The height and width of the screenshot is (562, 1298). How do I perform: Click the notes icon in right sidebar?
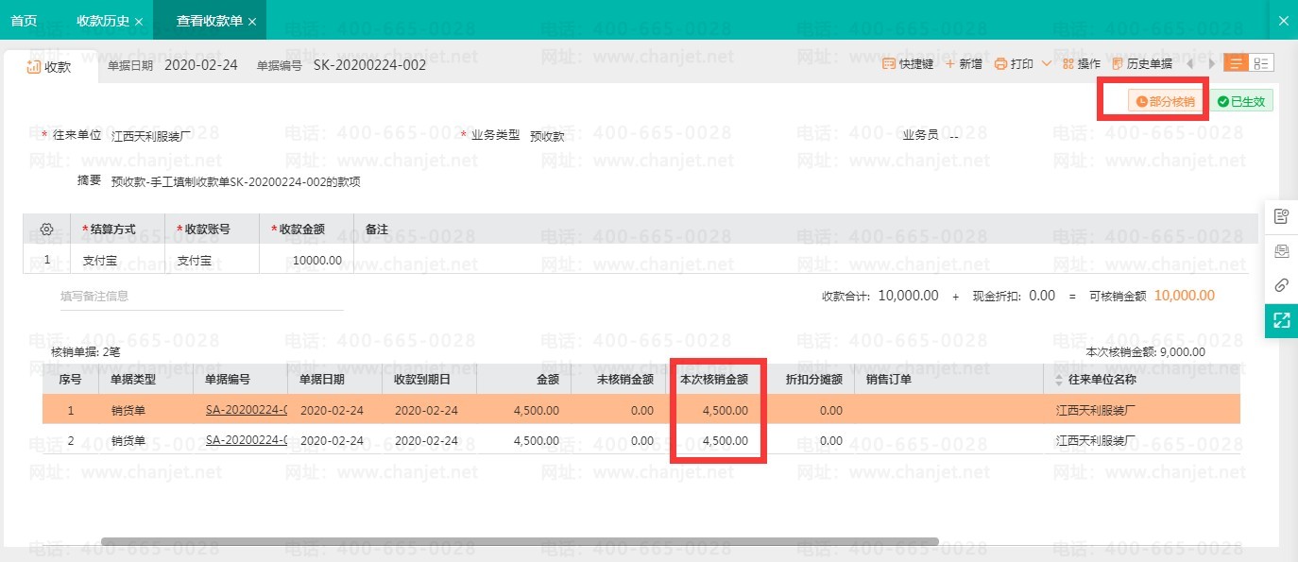point(1281,216)
